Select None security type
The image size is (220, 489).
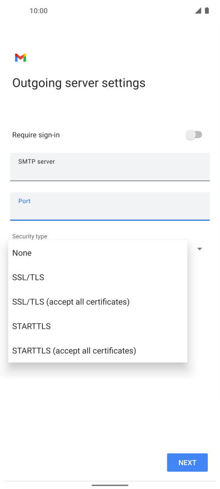click(98, 253)
